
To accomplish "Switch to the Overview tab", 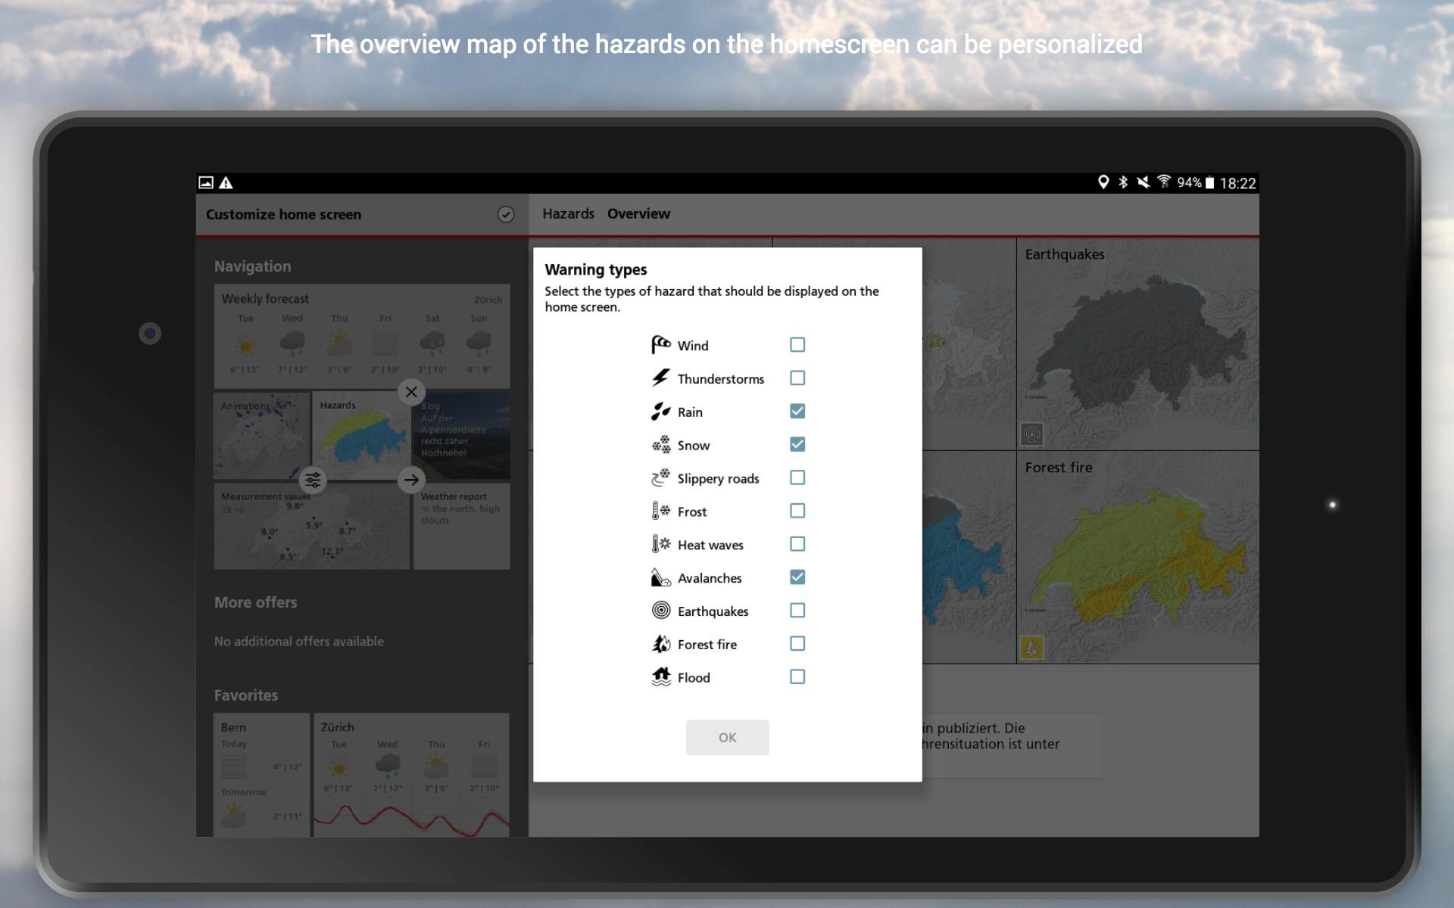I will [638, 213].
